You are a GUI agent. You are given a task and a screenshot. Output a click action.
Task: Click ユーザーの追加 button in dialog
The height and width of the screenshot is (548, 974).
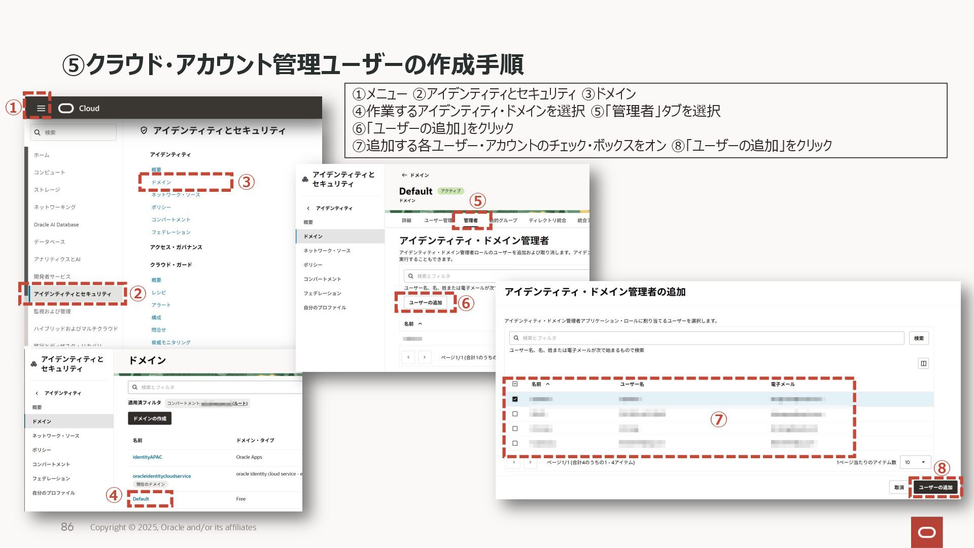935,487
